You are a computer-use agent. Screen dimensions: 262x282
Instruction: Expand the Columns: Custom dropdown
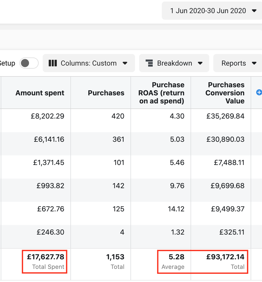(89, 63)
